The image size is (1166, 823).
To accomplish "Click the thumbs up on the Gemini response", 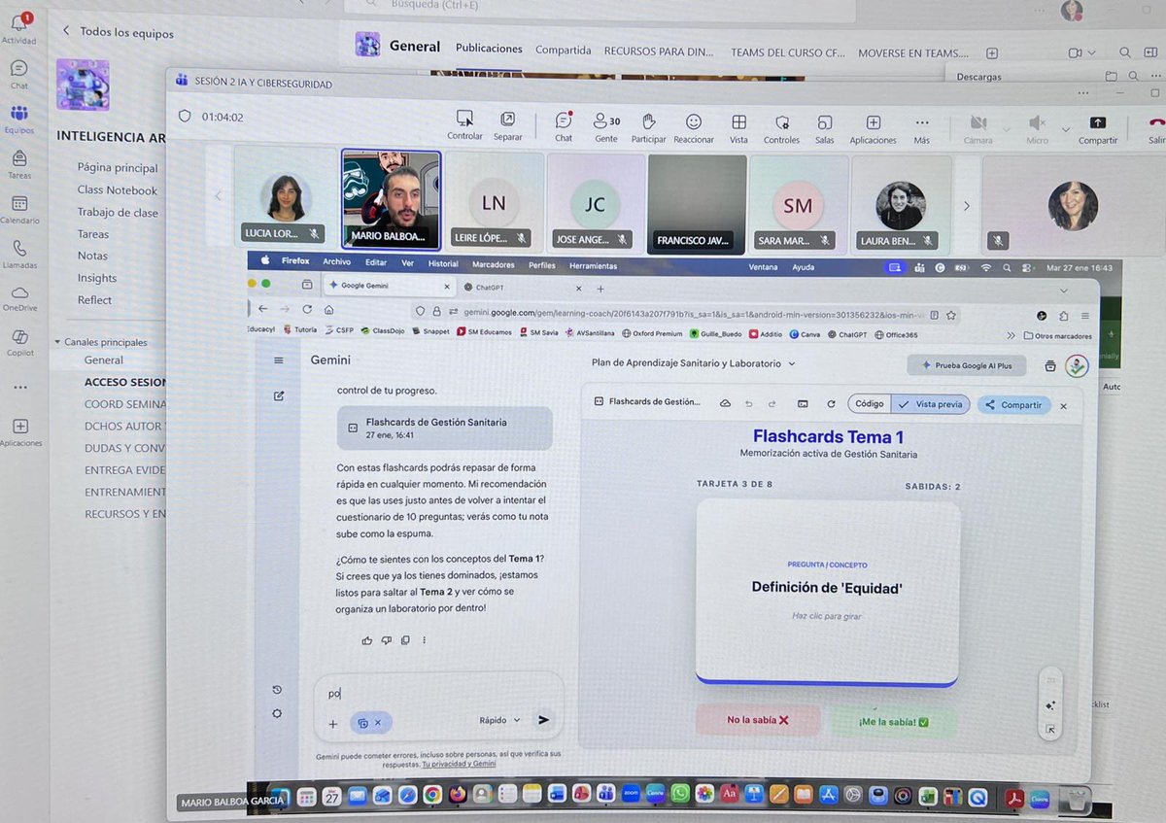I will click(366, 640).
